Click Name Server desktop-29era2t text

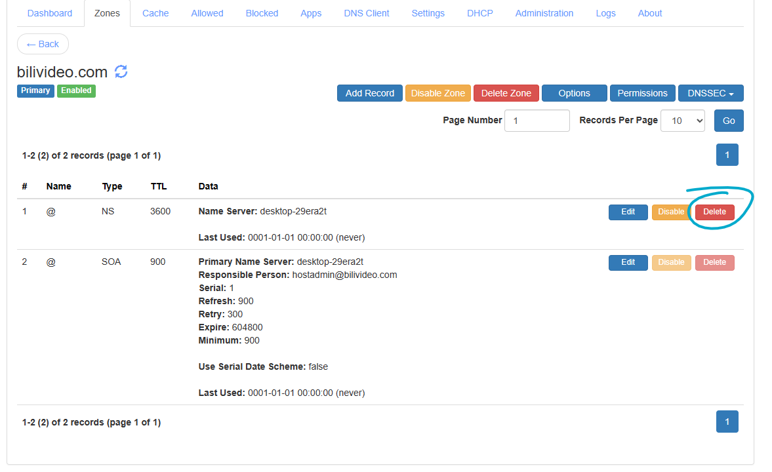point(262,211)
